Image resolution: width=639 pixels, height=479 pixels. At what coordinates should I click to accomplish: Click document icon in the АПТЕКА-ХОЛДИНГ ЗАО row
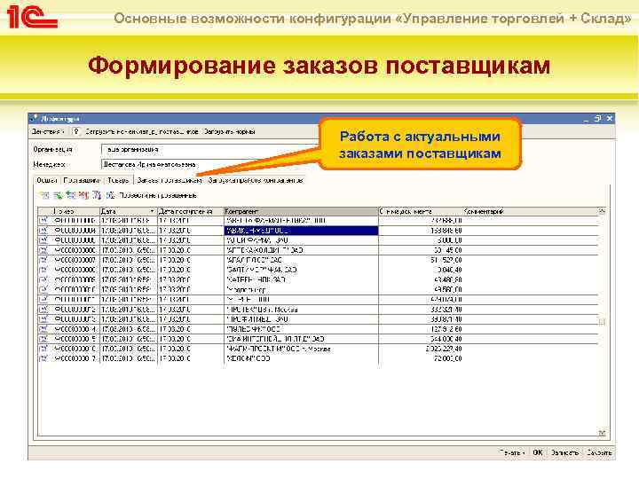pos(43,250)
